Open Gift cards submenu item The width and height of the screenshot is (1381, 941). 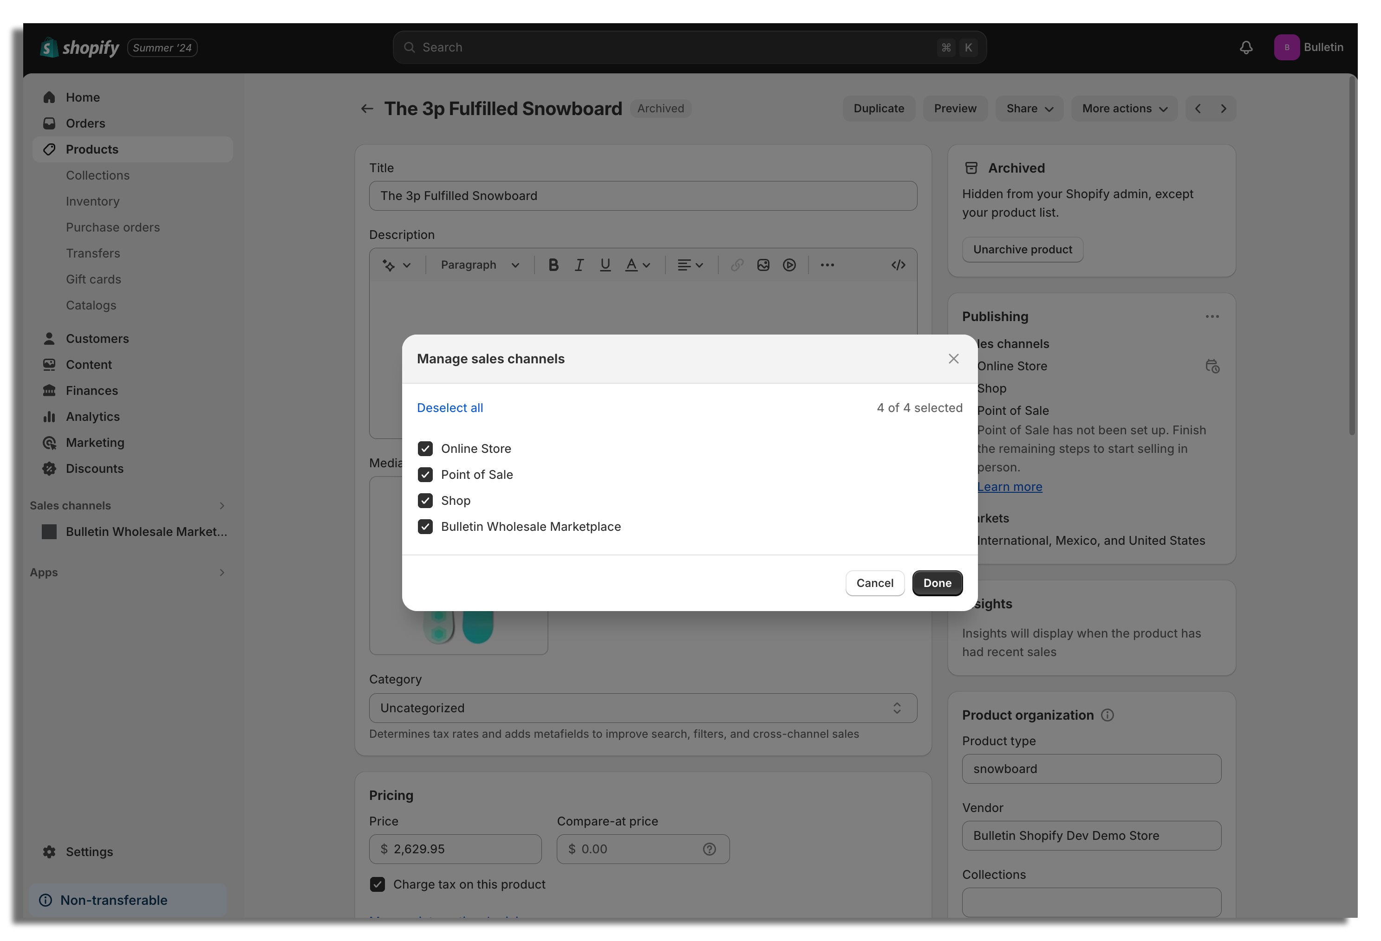(x=93, y=280)
